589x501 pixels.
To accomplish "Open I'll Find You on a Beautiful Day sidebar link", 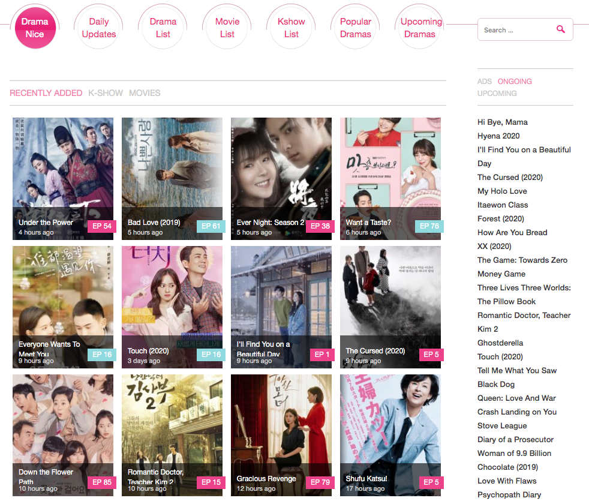I will pos(524,157).
